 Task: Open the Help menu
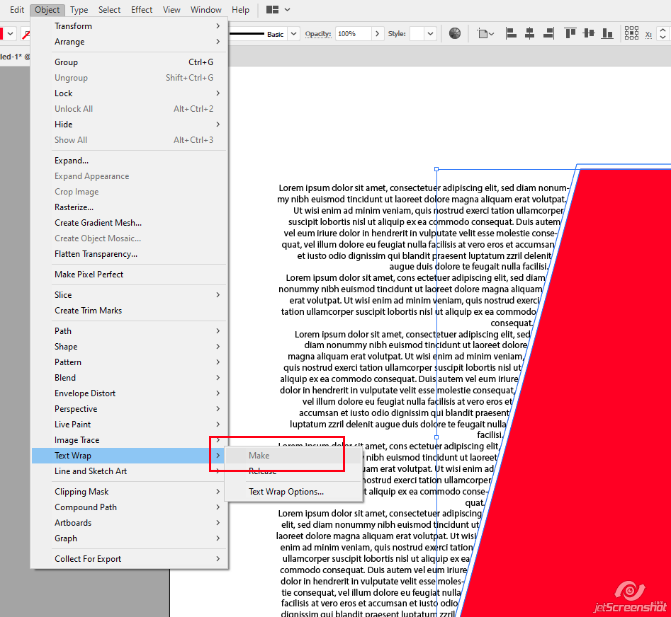(x=240, y=9)
